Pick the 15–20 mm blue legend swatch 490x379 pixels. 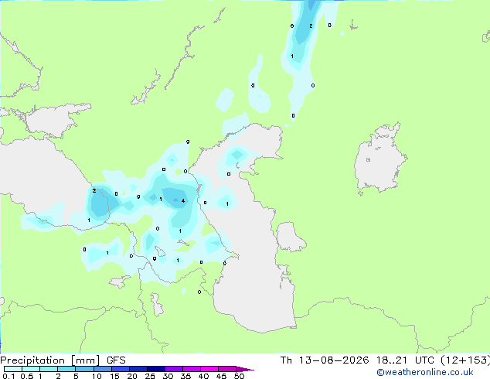pyautogui.click(x=121, y=369)
